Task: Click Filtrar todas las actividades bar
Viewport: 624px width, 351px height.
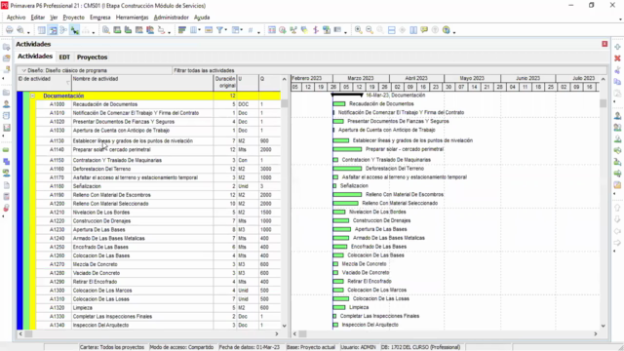Action: click(204, 70)
